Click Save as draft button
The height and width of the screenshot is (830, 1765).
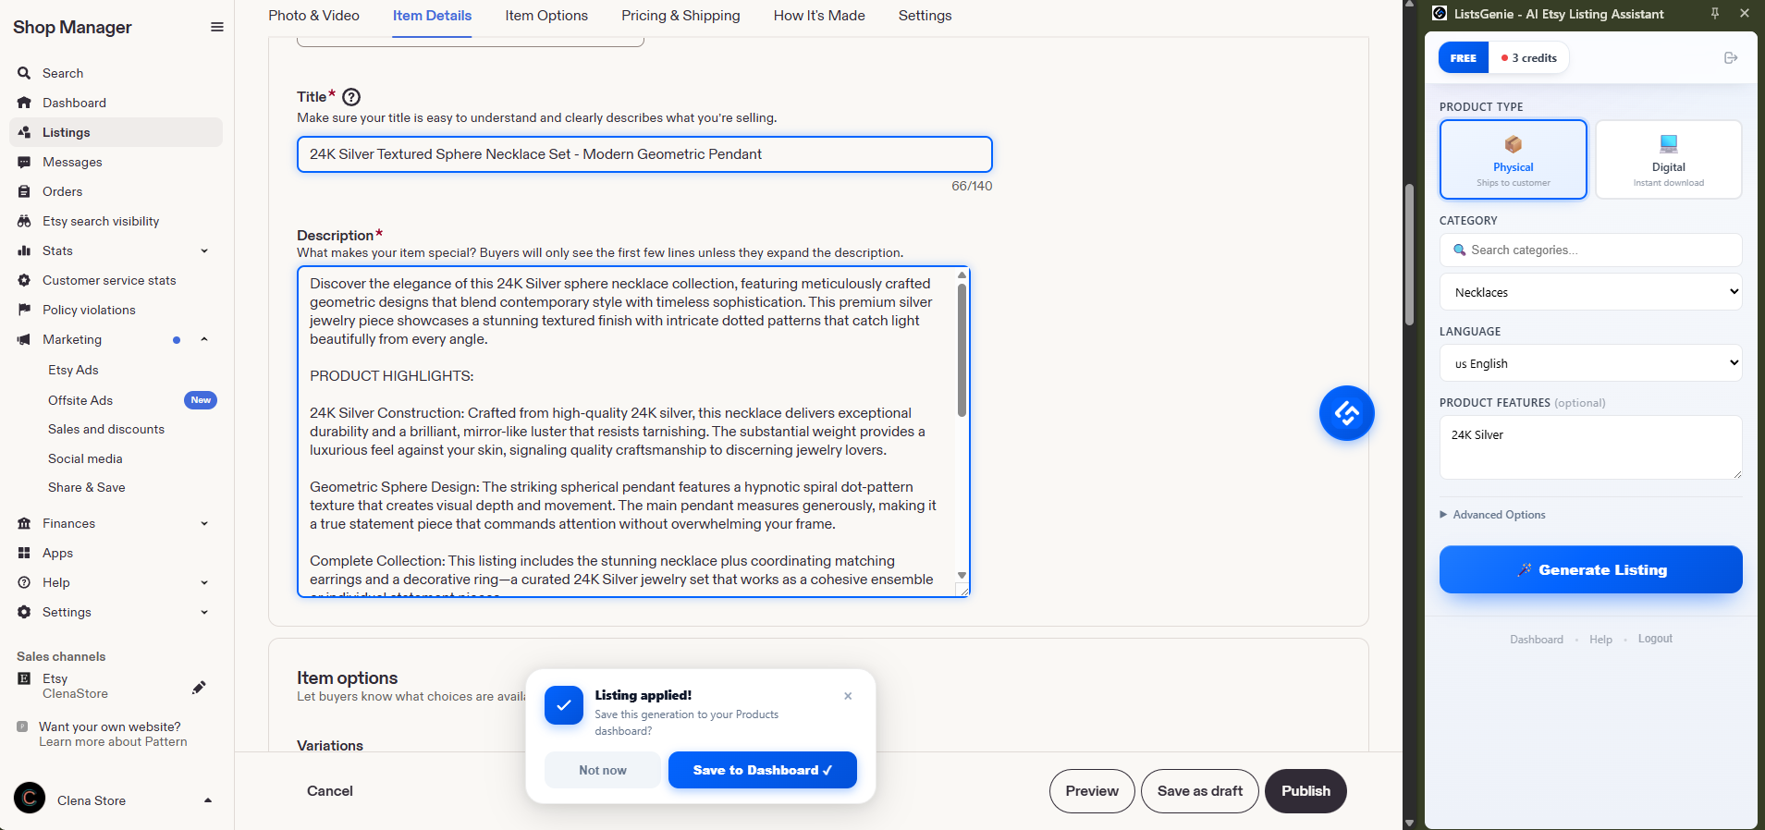point(1199,791)
